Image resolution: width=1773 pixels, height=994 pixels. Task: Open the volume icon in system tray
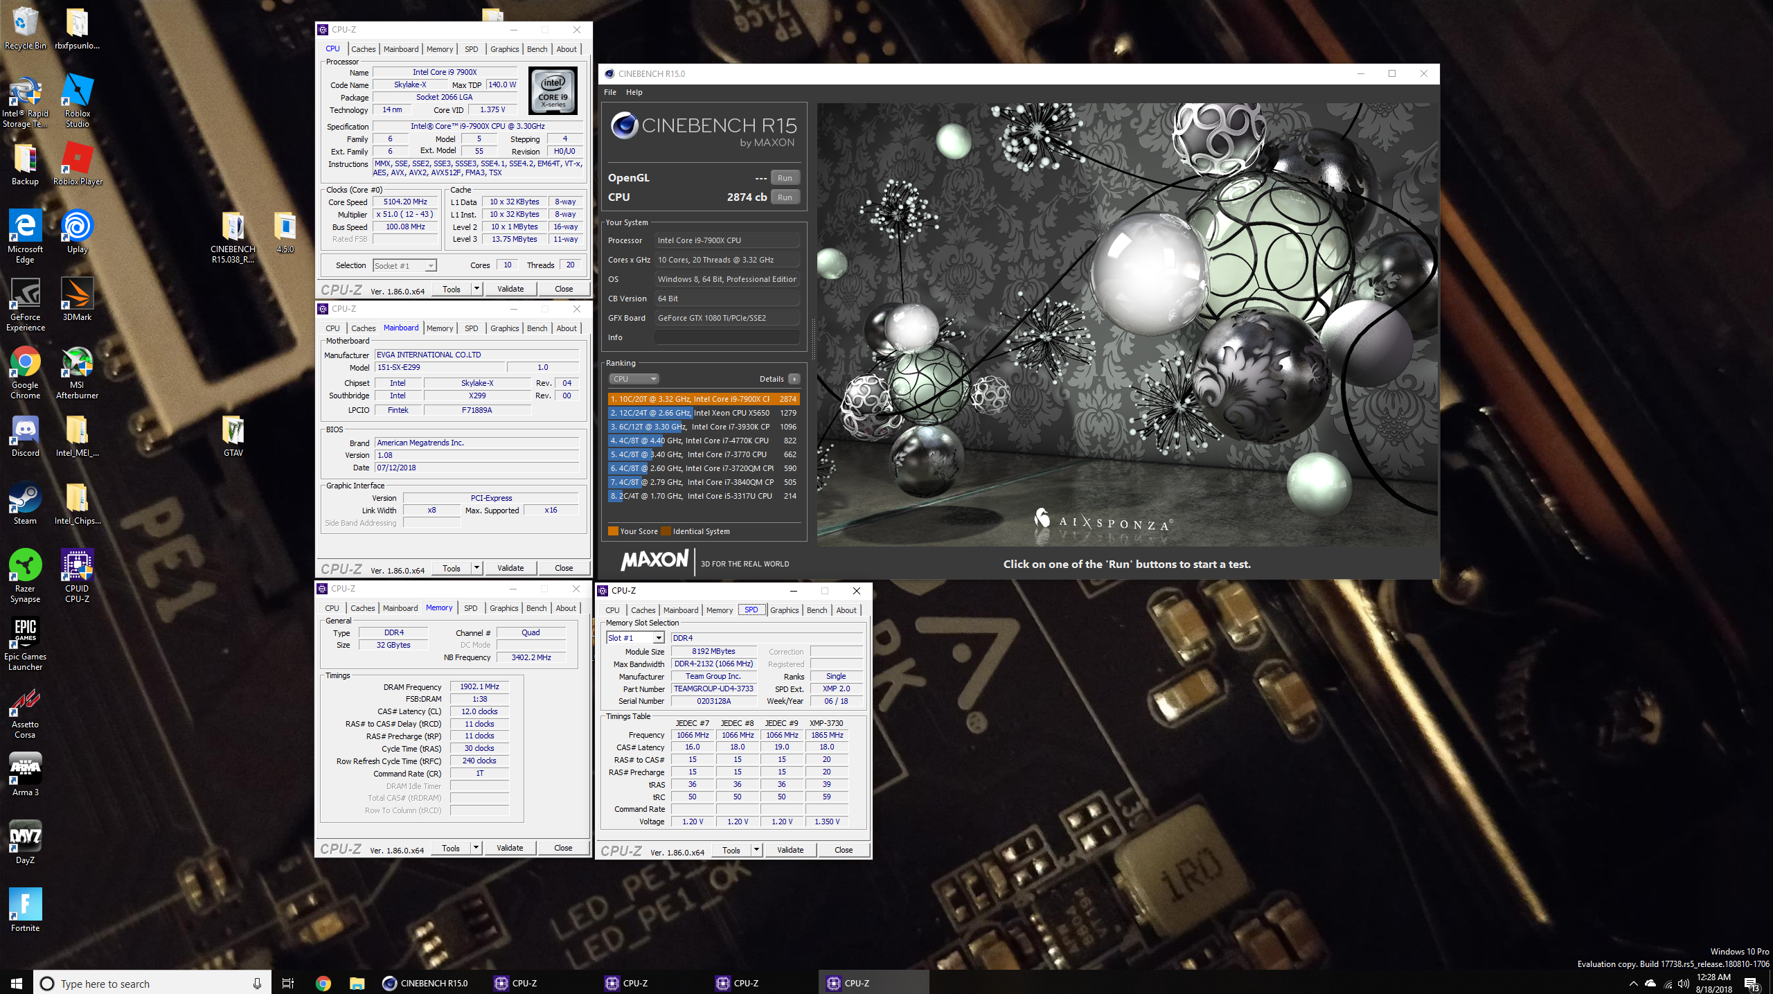click(x=1684, y=983)
